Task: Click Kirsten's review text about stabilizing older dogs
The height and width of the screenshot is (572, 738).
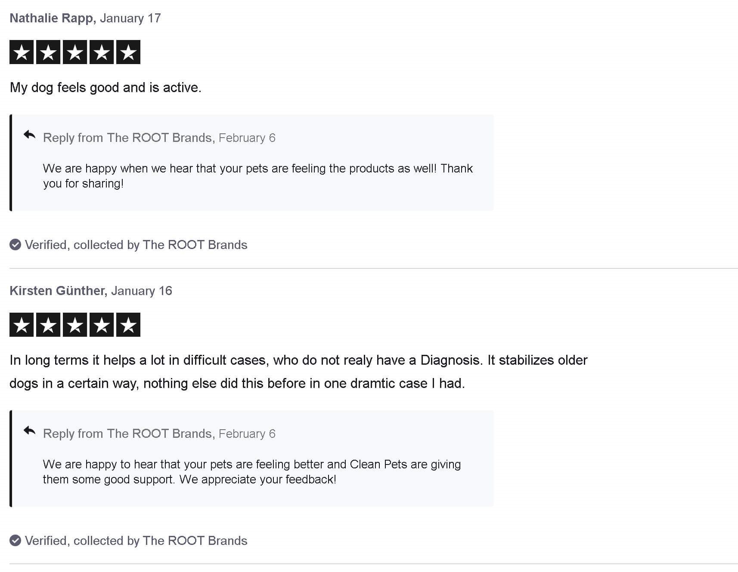Action: pos(298,372)
